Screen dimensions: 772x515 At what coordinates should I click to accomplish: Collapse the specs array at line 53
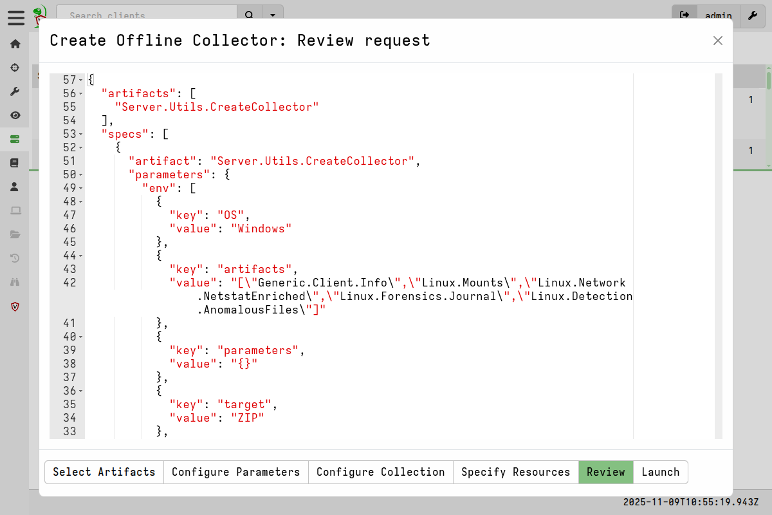(x=82, y=134)
